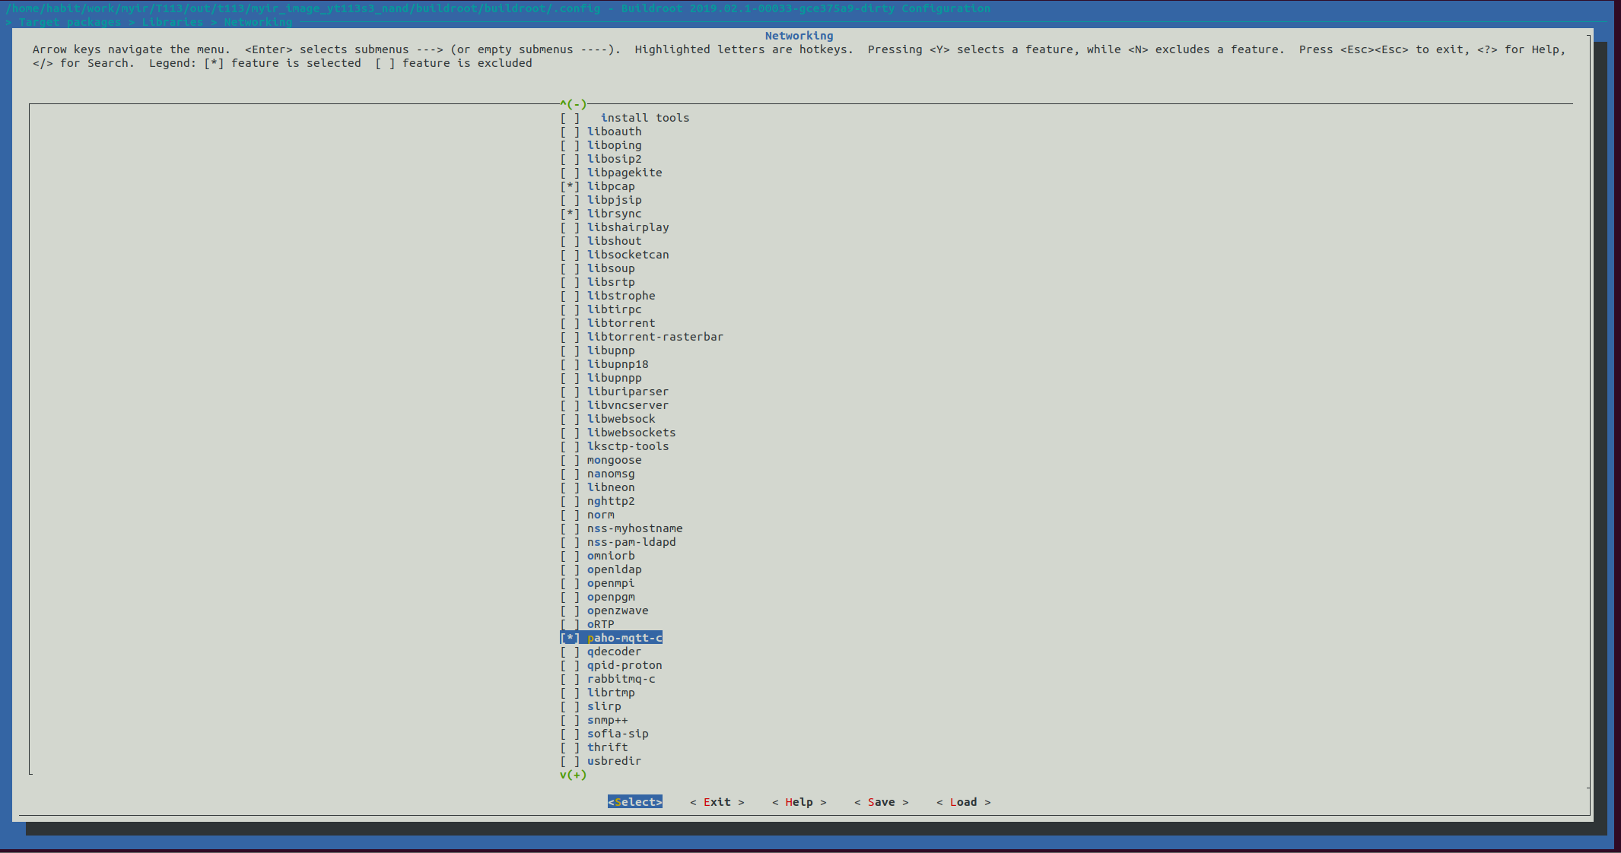Click the Libraries breadcrumb item
The width and height of the screenshot is (1621, 853).
(x=173, y=22)
